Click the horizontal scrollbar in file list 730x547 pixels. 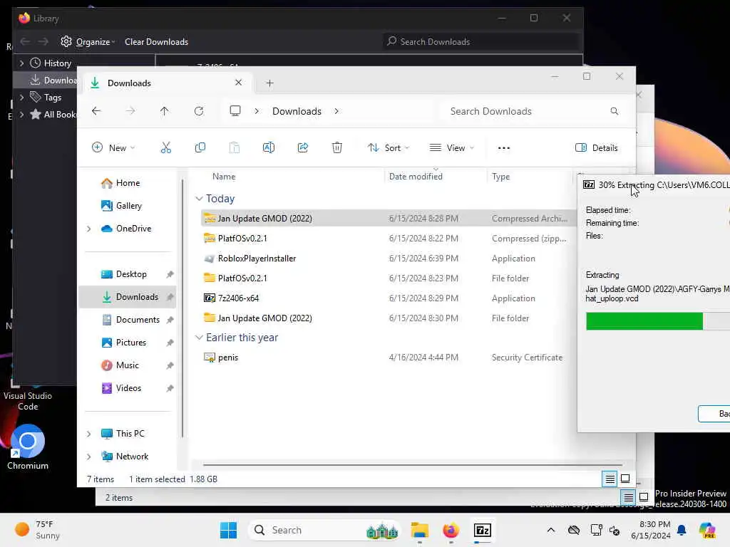(x=413, y=464)
